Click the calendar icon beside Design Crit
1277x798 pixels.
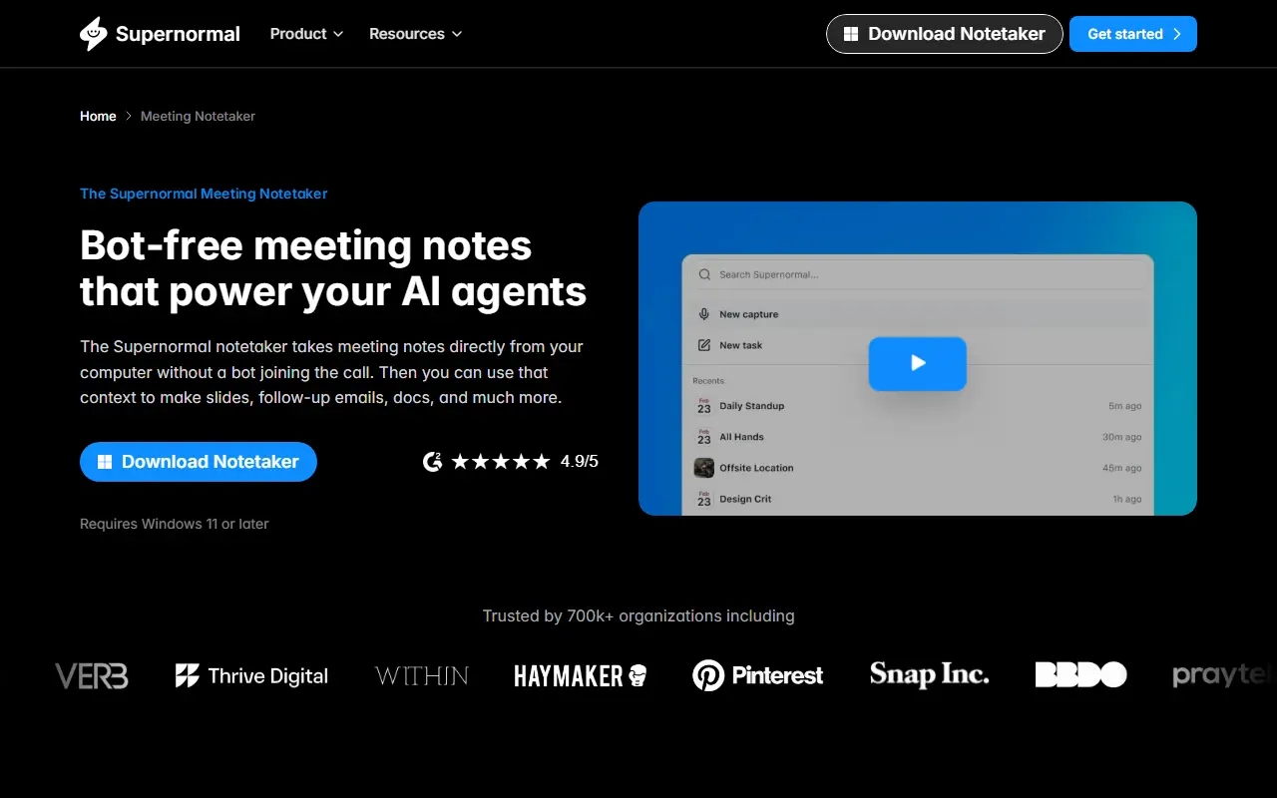point(704,499)
